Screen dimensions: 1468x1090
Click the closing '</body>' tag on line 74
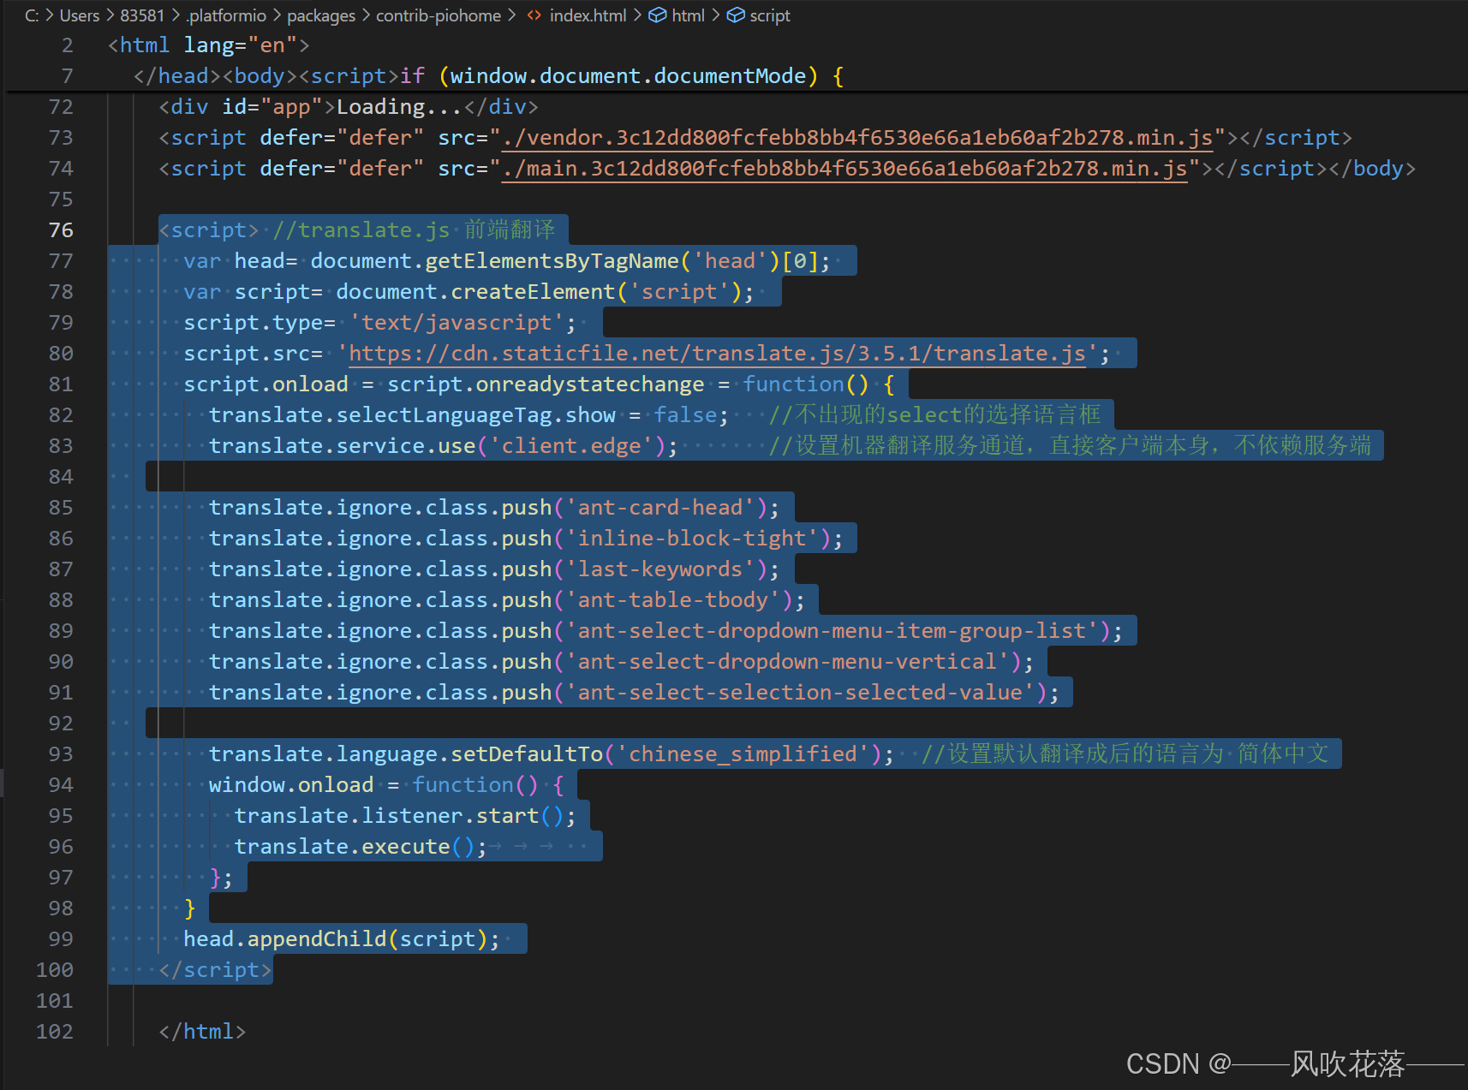click(x=1372, y=169)
